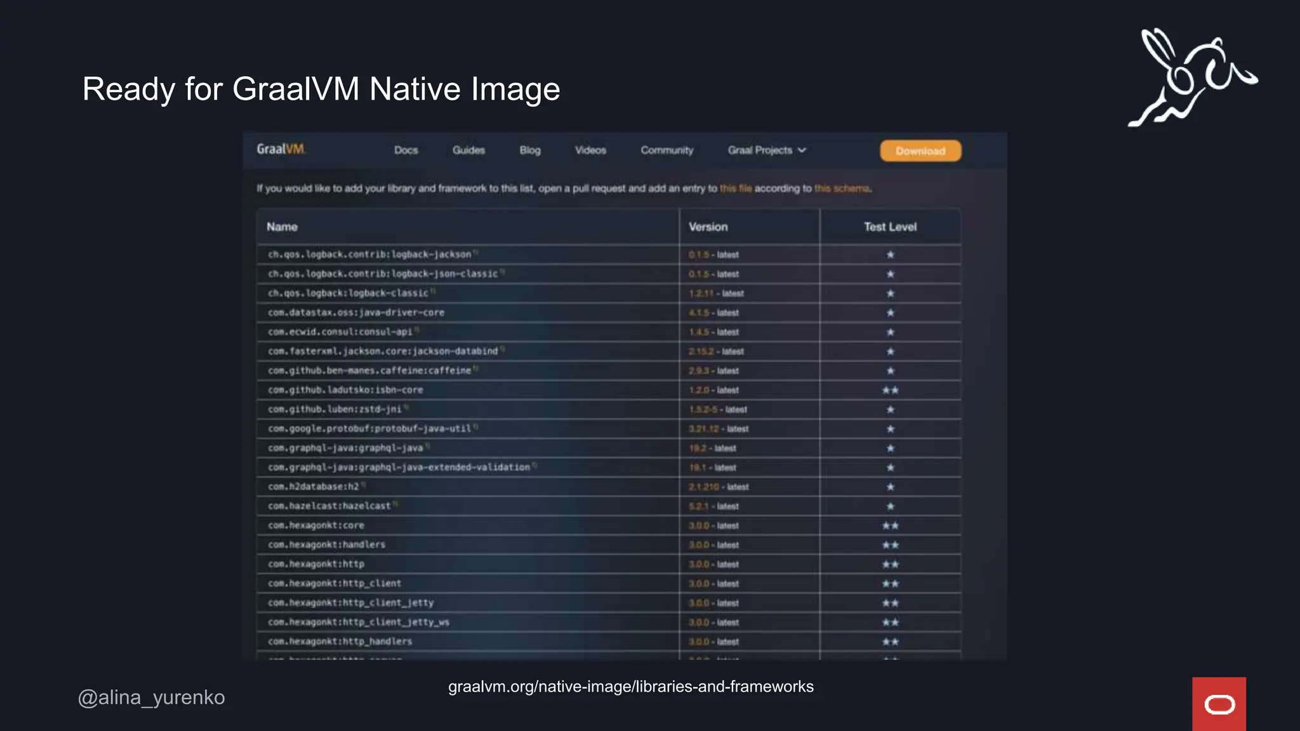Click the orange Download button
This screenshot has height=731, width=1300.
click(920, 151)
